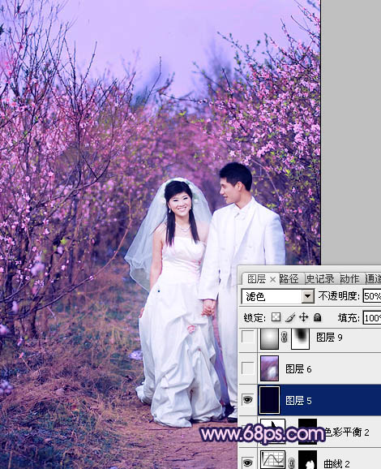Select the 曲线 2 mask thumbnail
The width and height of the screenshot is (381, 469).
click(308, 460)
